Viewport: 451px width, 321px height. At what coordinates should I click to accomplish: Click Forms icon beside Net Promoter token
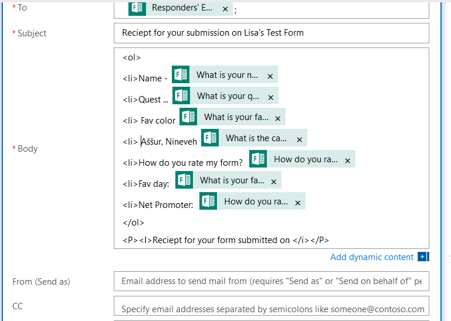(x=208, y=201)
